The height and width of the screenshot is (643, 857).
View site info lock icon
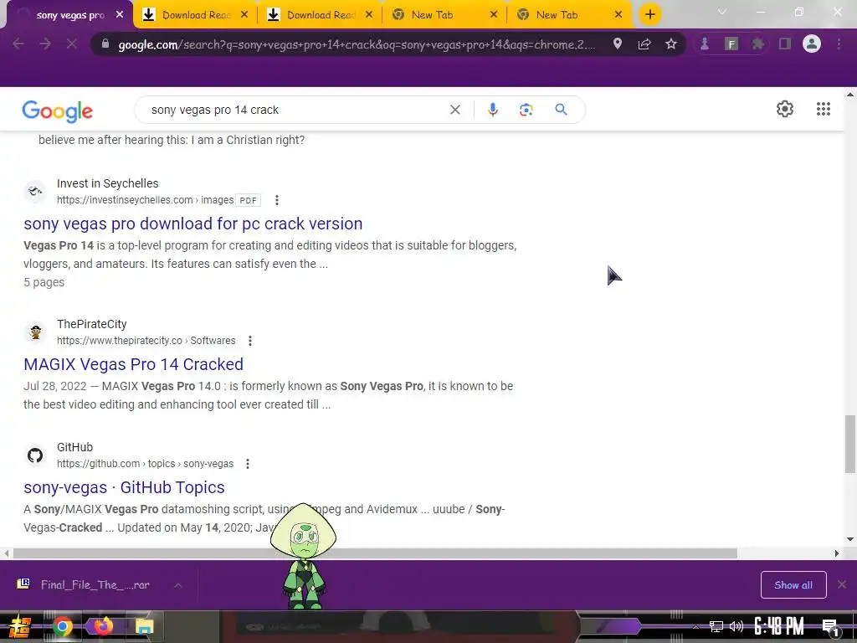[105, 44]
